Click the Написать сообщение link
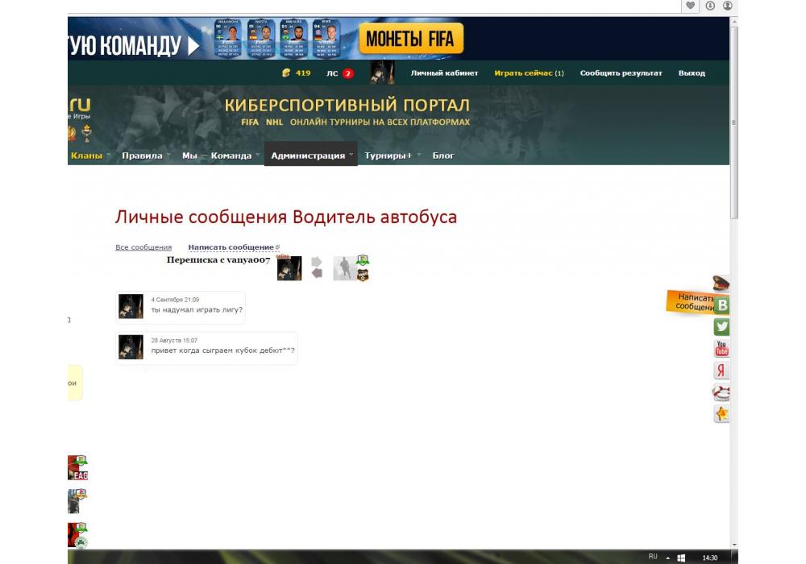Viewport: 806px width, 564px height. click(x=231, y=247)
